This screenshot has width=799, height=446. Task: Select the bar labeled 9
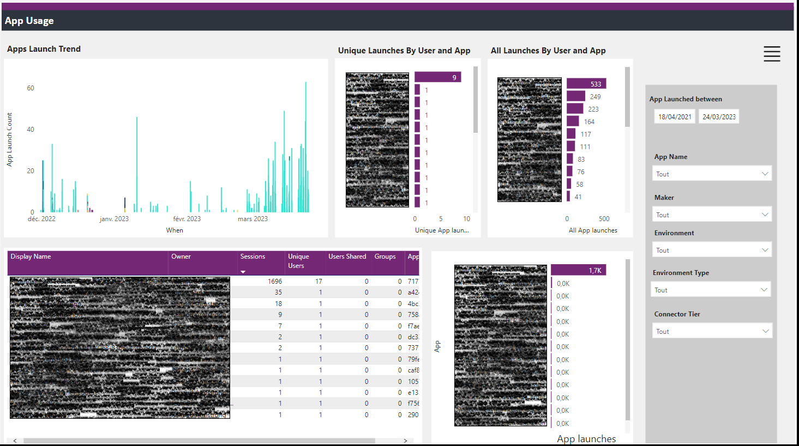[438, 77]
